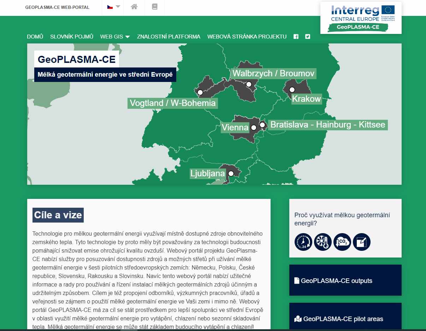Click the Walbrzych / Broumov label

click(x=273, y=73)
